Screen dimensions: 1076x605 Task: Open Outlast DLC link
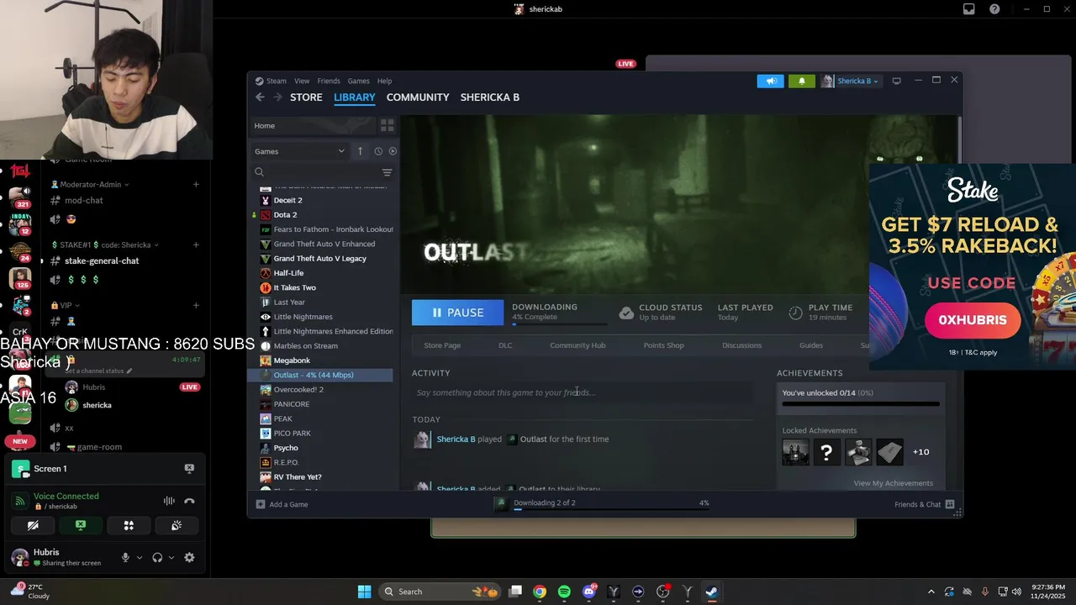[505, 345]
